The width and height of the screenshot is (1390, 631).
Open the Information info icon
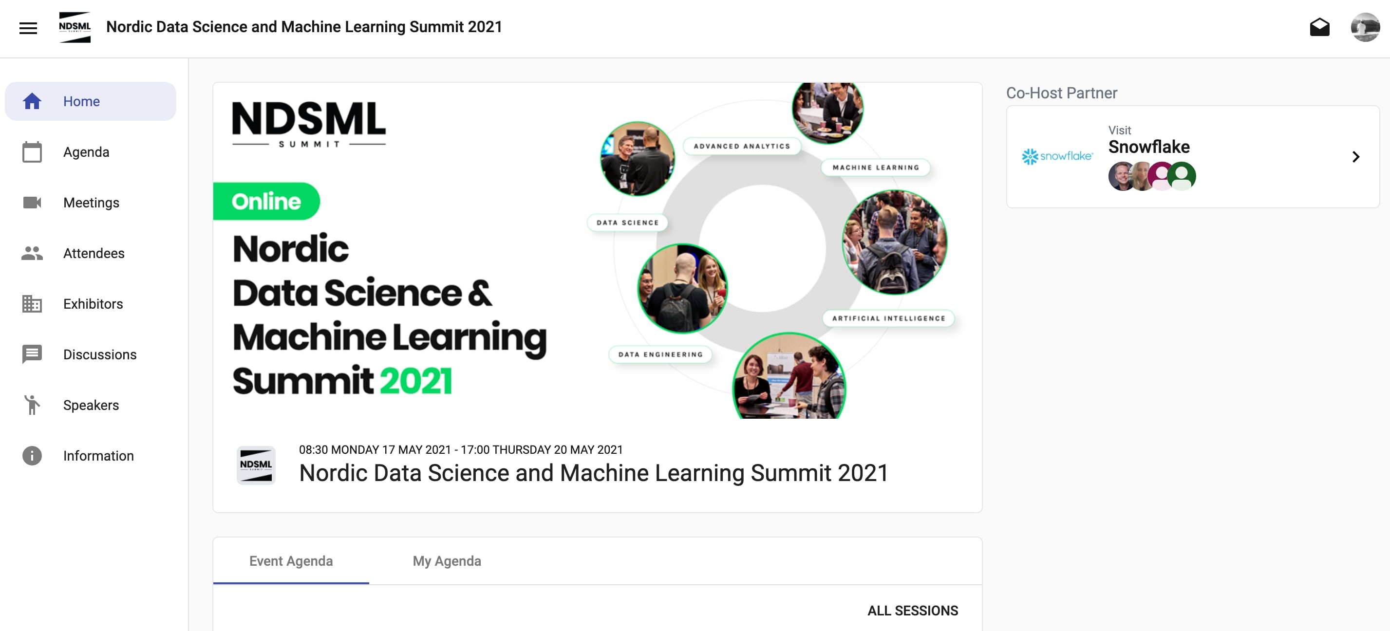[32, 456]
